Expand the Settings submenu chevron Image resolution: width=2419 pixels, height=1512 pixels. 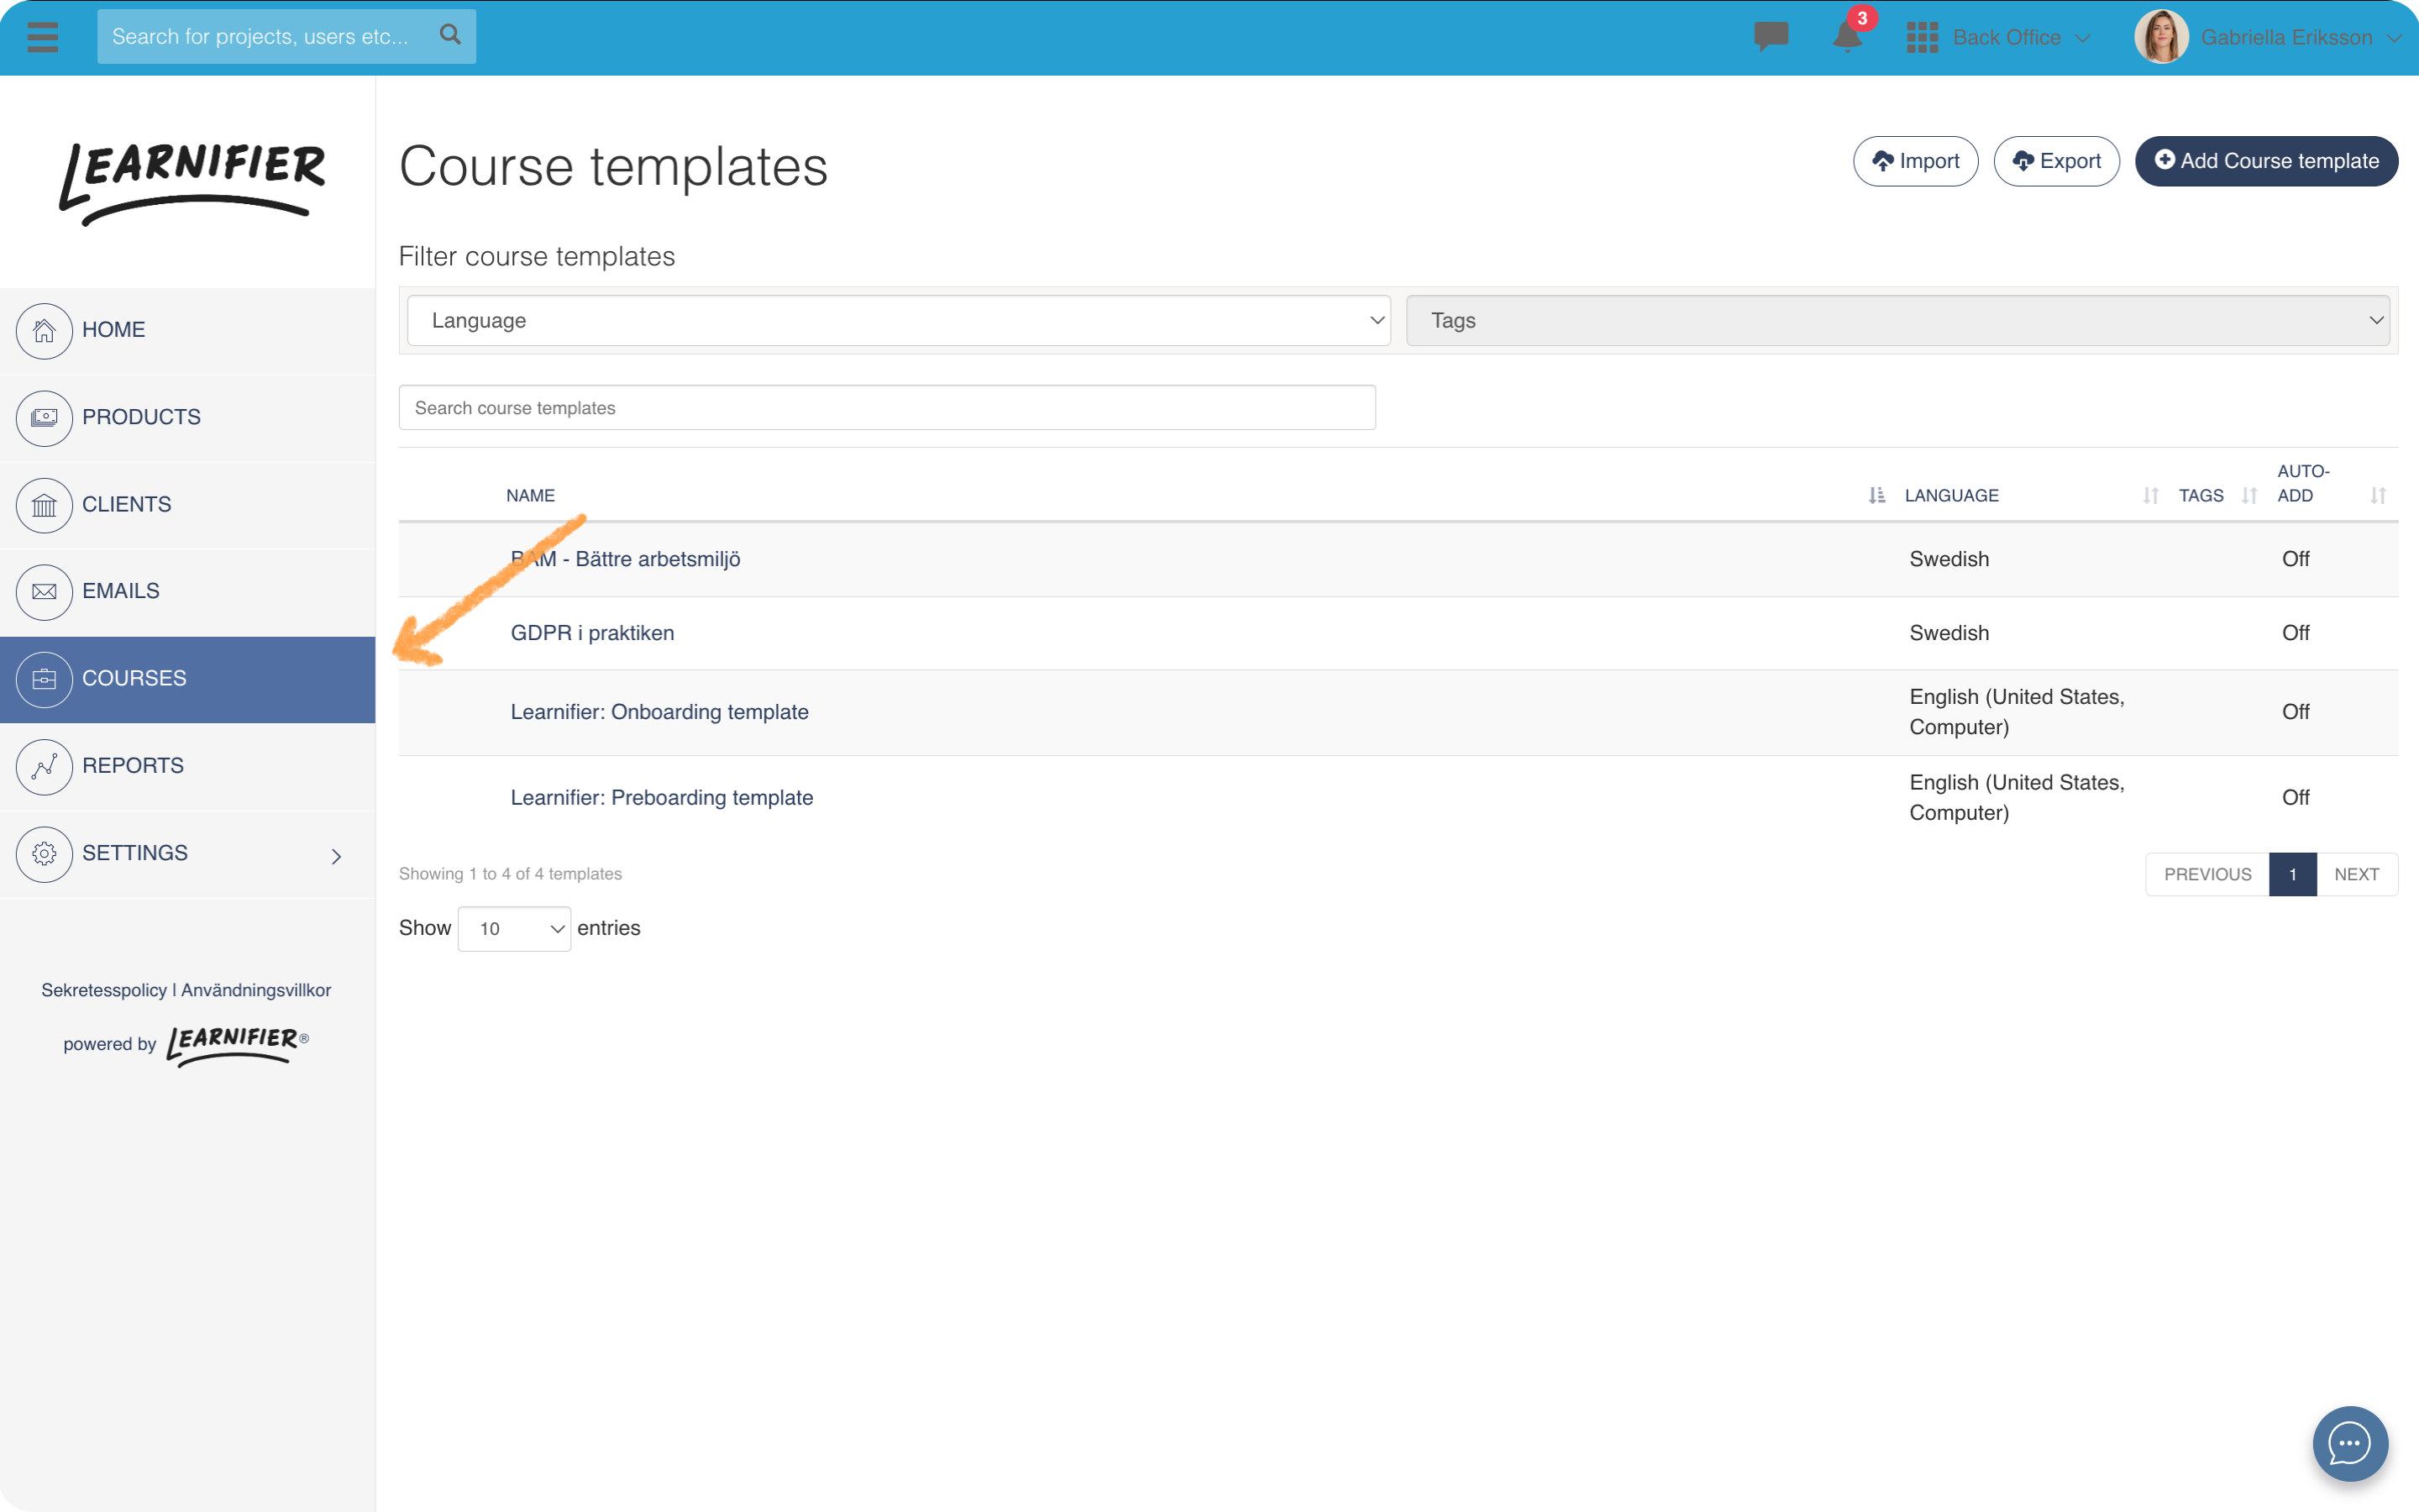pos(337,856)
